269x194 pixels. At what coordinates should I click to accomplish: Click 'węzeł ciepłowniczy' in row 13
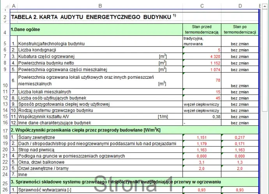pos(202,104)
